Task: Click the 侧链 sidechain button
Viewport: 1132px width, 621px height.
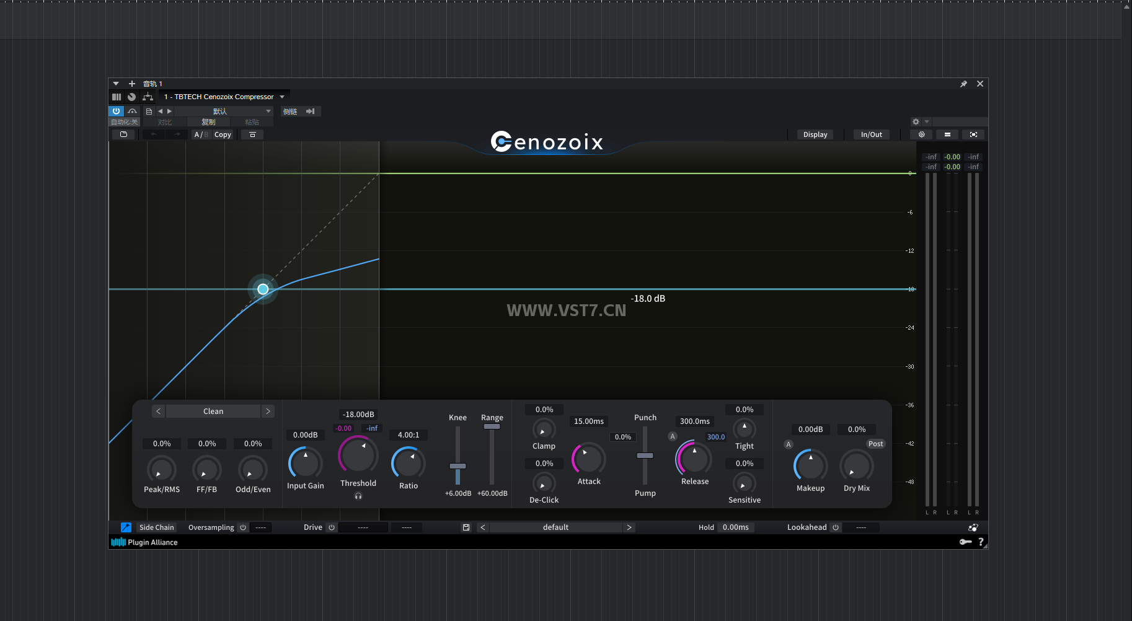Action: point(290,112)
